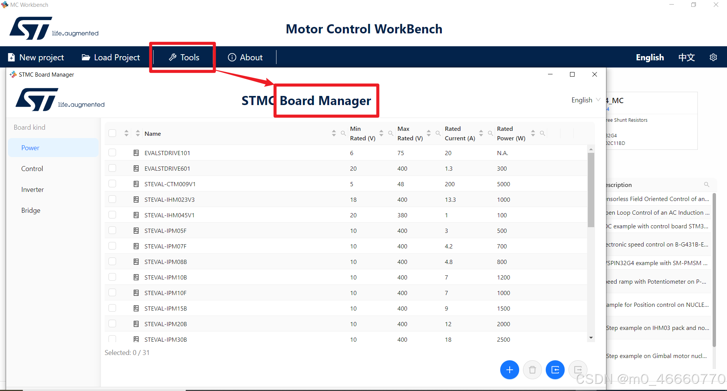Select the Power board kind
The height and width of the screenshot is (391, 727).
coord(53,148)
